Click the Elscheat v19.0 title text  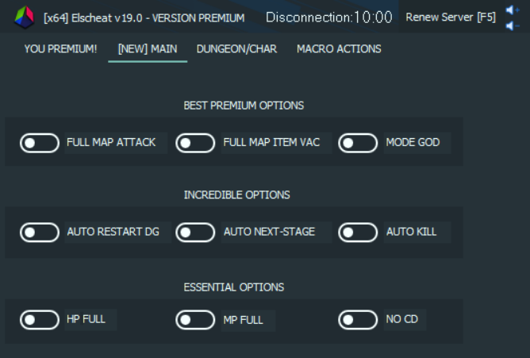(144, 17)
